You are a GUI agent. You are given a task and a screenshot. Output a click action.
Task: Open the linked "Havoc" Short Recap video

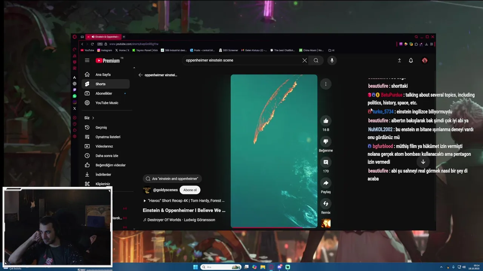point(184,201)
